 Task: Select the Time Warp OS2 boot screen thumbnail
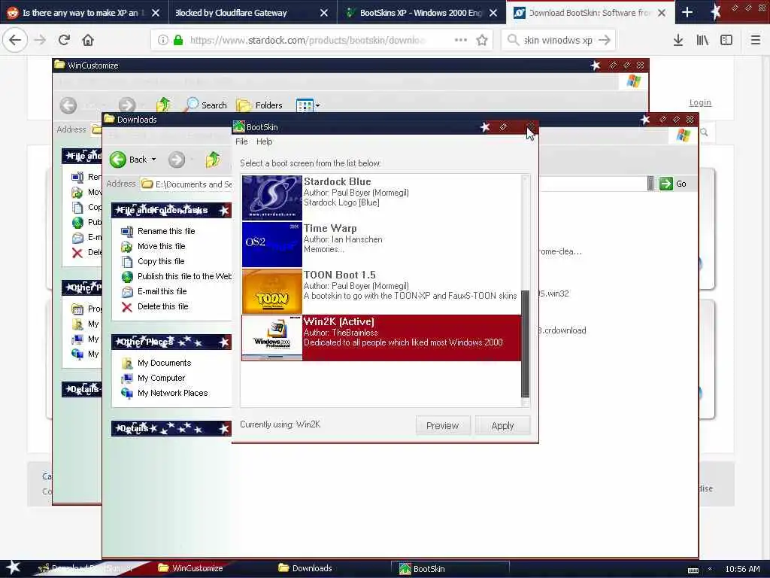pyautogui.click(x=271, y=245)
